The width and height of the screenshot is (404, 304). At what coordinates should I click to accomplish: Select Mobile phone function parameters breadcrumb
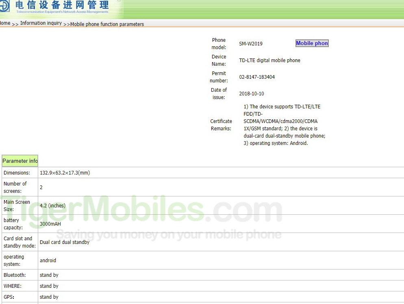tap(107, 24)
